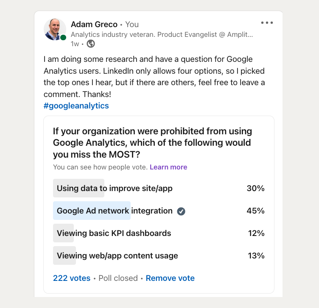
Task: Select the Google Ad network integration option
Action: click(x=159, y=211)
